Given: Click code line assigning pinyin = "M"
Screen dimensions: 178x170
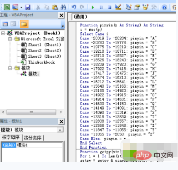Looking at the screenshot, I should (118, 86).
